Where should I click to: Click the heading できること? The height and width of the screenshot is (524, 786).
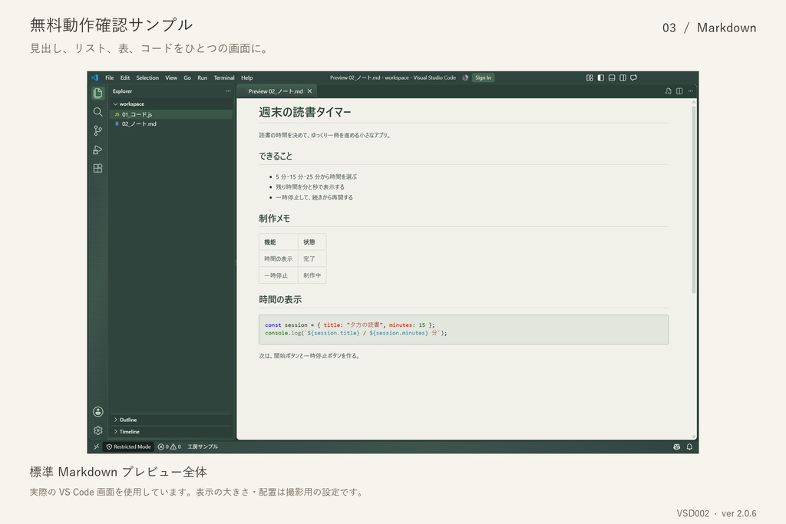coord(276,157)
